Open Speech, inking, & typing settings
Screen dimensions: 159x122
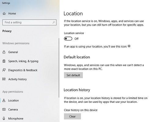click(23, 61)
